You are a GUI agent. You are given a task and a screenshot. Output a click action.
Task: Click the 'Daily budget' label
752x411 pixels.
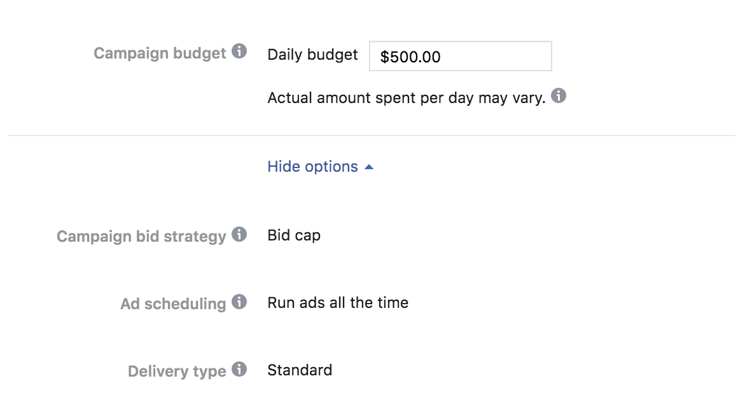(312, 55)
